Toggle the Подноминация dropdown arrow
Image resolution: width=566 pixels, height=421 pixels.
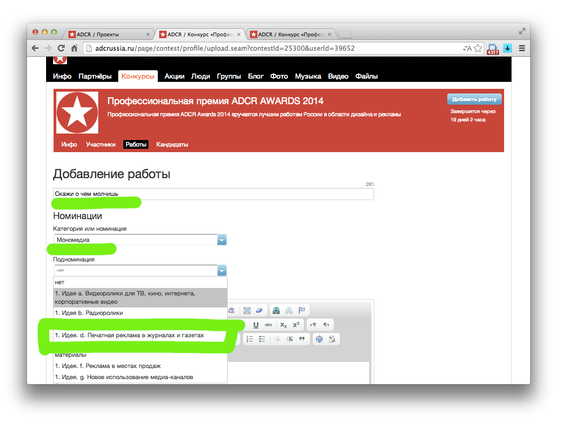222,271
